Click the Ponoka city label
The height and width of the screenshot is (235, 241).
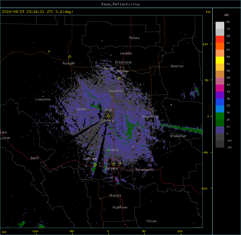(134, 38)
